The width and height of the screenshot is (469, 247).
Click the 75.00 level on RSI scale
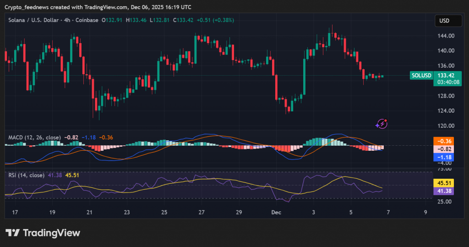click(x=445, y=169)
